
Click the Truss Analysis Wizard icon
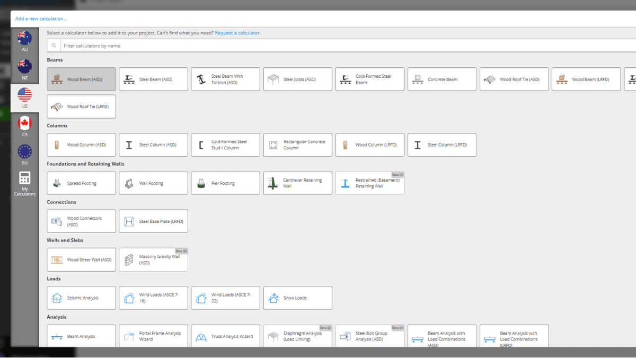pyautogui.click(x=201, y=337)
